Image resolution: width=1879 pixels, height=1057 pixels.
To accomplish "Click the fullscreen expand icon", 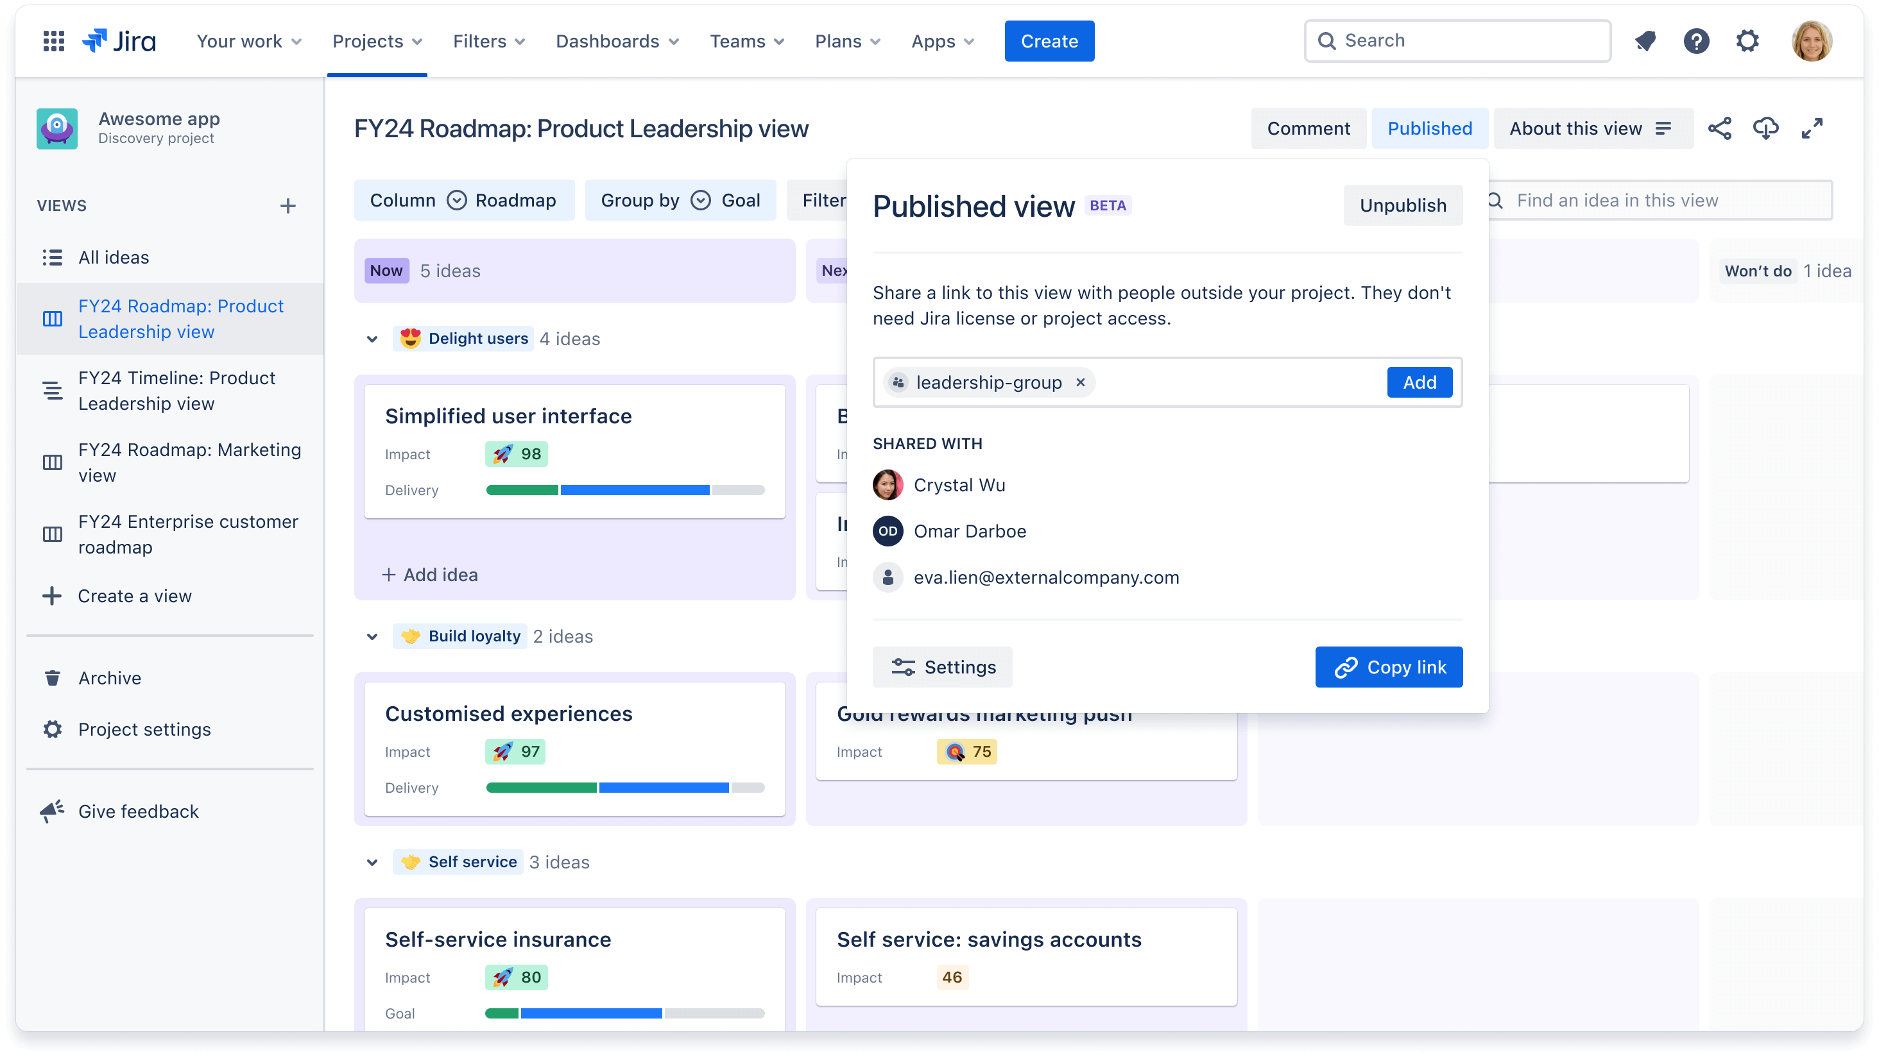I will (1813, 128).
